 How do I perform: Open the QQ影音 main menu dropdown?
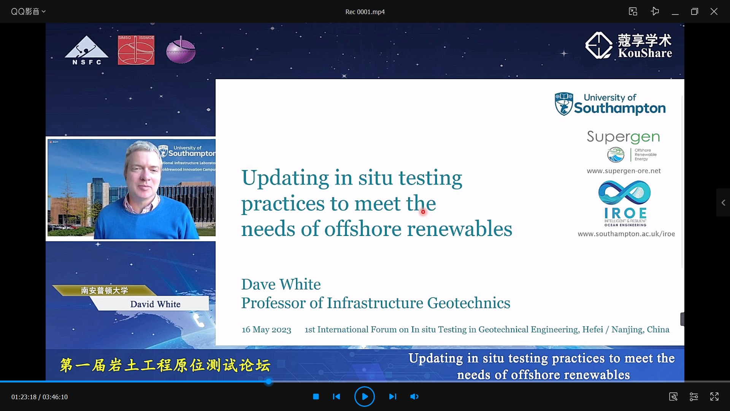(28, 11)
